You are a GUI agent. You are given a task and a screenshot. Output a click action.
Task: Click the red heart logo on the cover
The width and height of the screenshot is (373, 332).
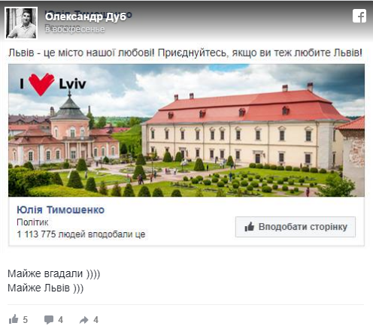[41, 84]
